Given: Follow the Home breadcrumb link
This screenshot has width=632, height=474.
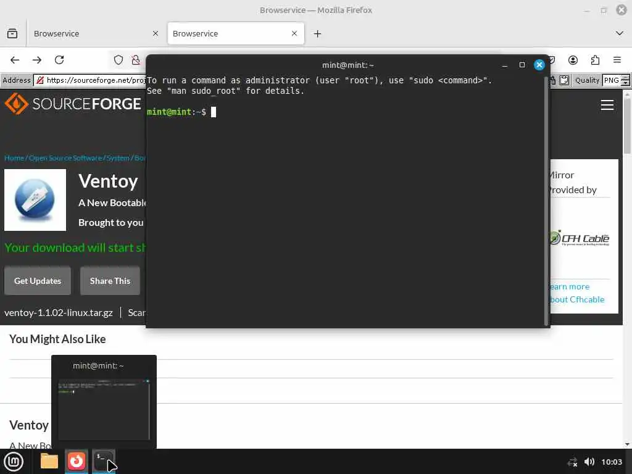Looking at the screenshot, I should pos(14,158).
